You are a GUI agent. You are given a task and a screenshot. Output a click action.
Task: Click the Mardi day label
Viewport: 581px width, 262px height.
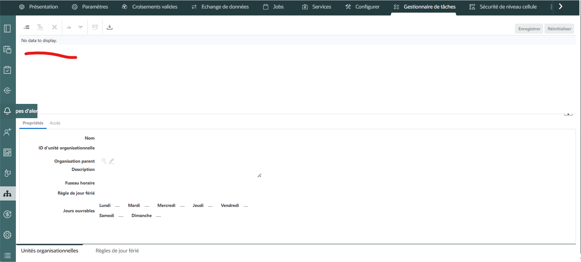pos(134,205)
